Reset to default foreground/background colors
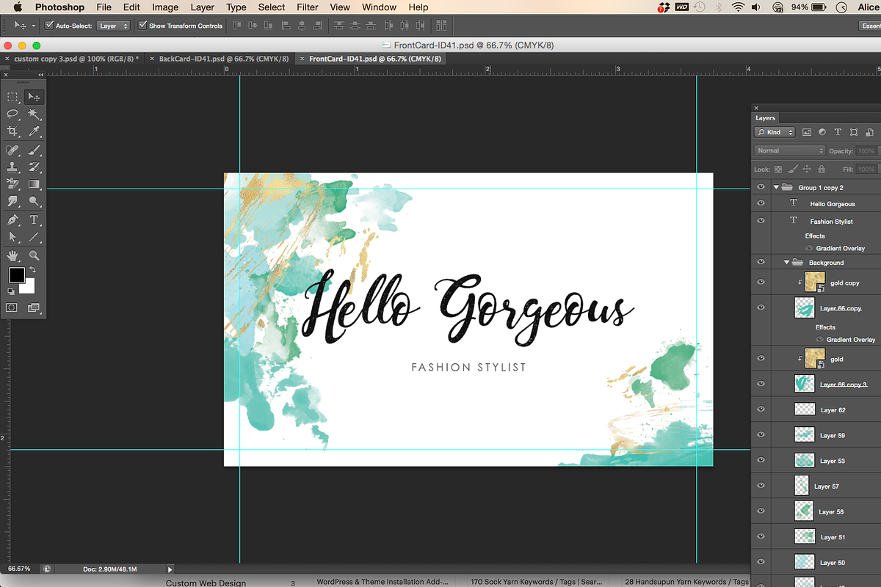The width and height of the screenshot is (881, 587). tap(12, 291)
